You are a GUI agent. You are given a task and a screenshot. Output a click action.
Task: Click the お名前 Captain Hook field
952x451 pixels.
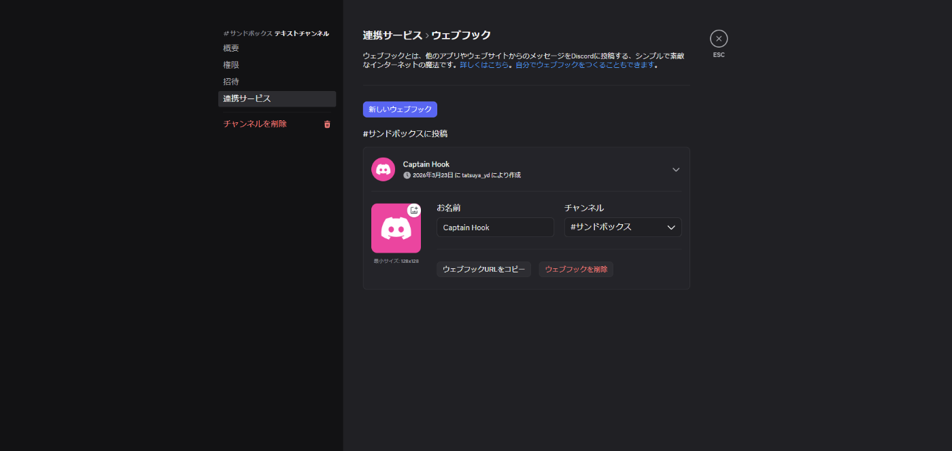(x=495, y=227)
